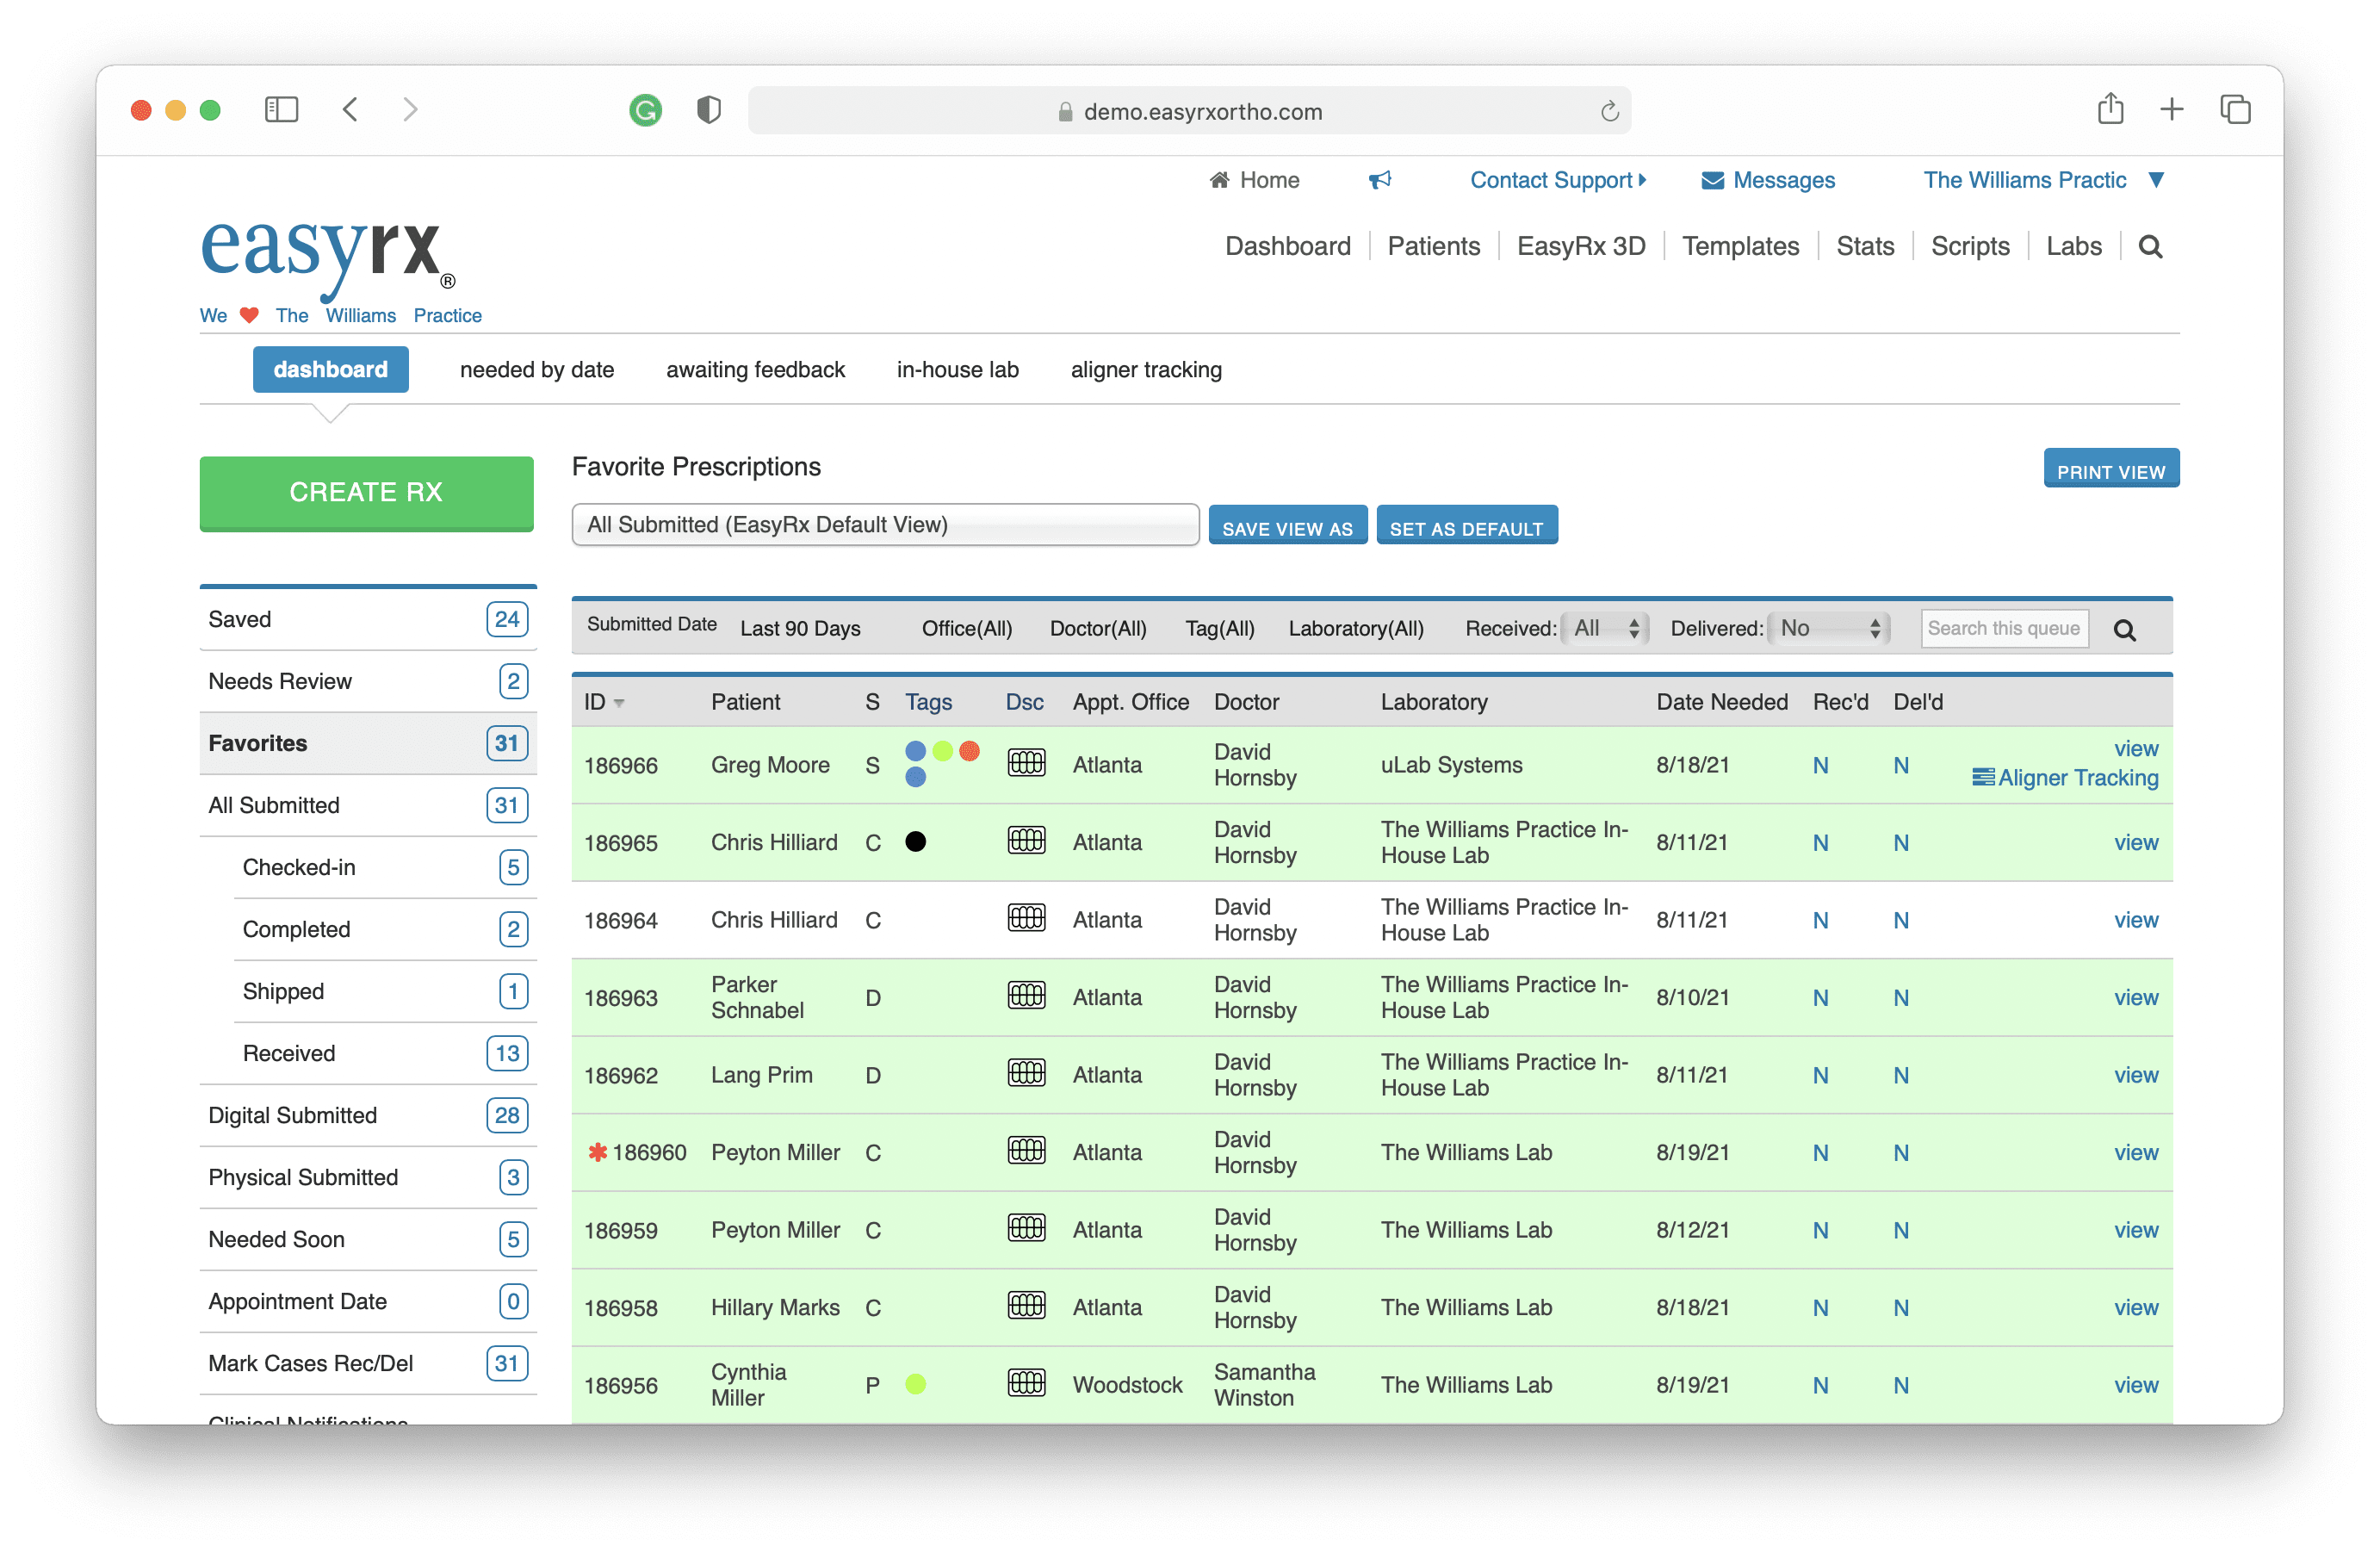
Task: Click the Aligner Tracking icon on Greg Moore's row
Action: [x=1984, y=777]
